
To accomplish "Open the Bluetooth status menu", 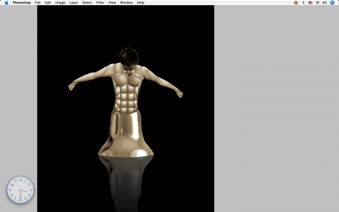I will coord(303,3).
